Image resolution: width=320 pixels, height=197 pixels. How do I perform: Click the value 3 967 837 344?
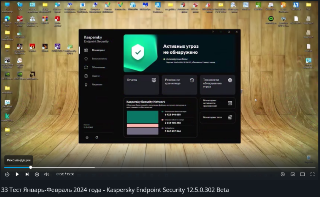173,131
